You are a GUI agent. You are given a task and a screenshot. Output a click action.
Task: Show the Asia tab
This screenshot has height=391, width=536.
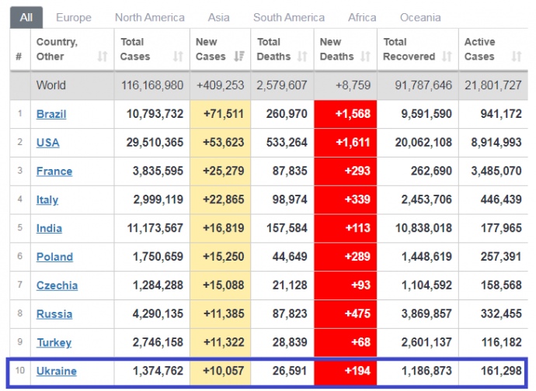coord(218,17)
